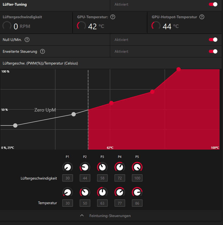
Task: Click the P3 Temperatur dial
Action: coord(102,192)
